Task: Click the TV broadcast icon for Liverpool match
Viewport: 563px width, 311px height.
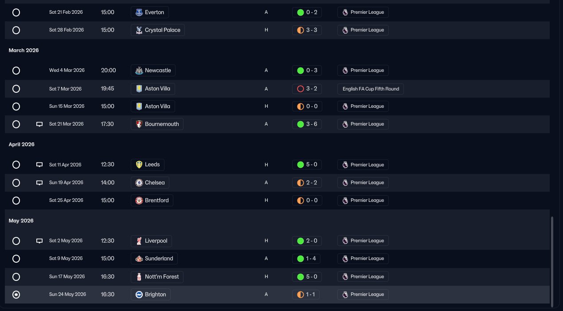Action: coord(39,241)
